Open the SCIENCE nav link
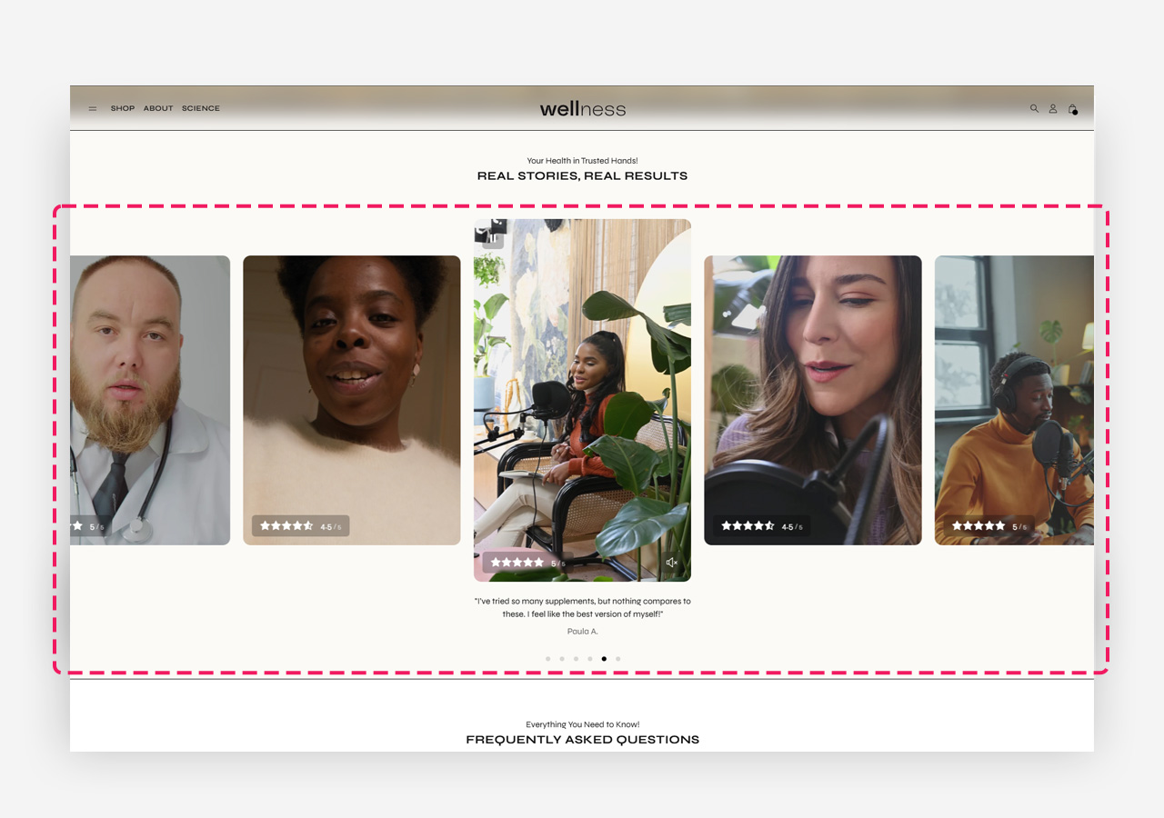This screenshot has width=1164, height=818. coord(201,108)
